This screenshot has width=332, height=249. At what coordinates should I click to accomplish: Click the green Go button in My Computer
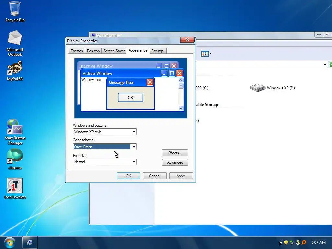pos(330,65)
